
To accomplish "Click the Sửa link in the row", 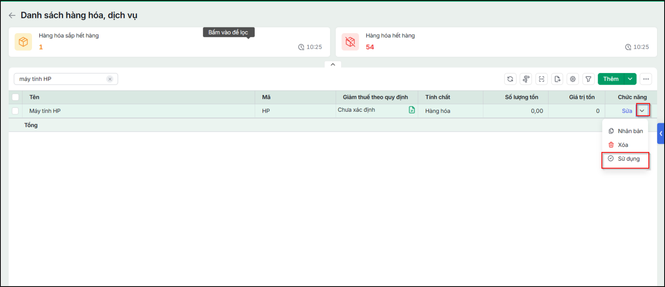I will click(627, 111).
